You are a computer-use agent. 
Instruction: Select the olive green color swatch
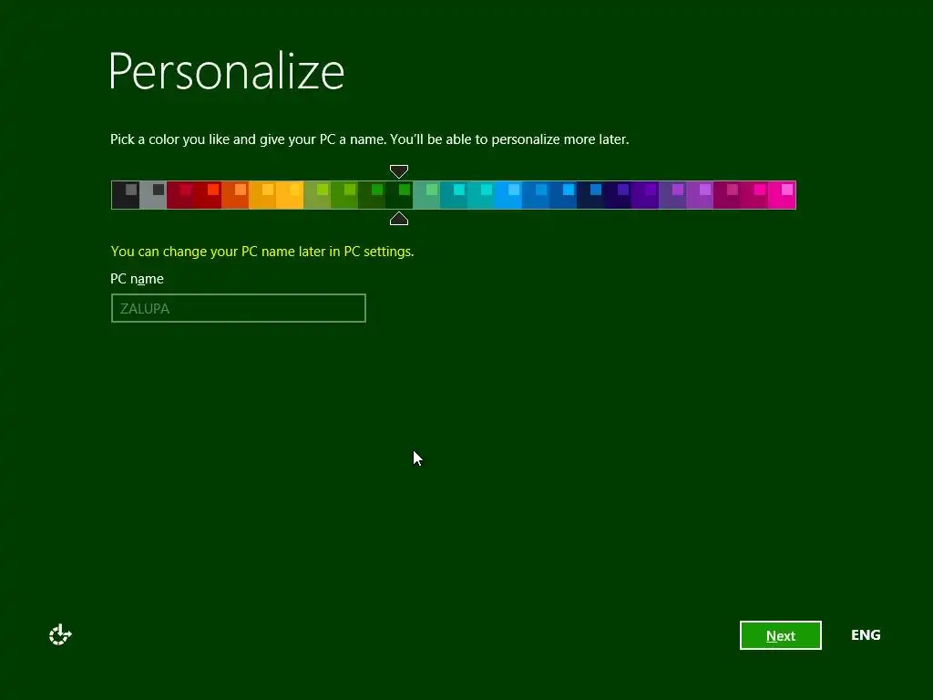click(317, 195)
